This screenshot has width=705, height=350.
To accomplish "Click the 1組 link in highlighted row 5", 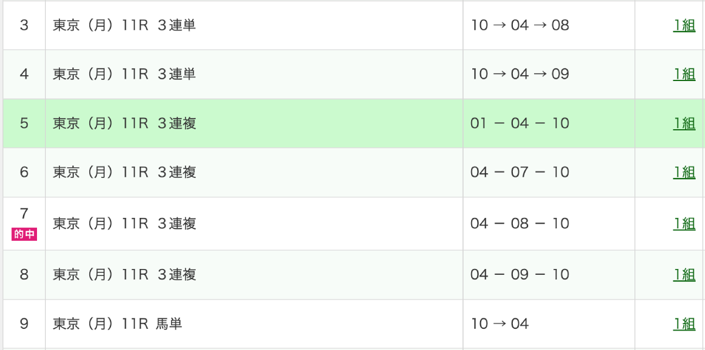I will click(x=684, y=123).
